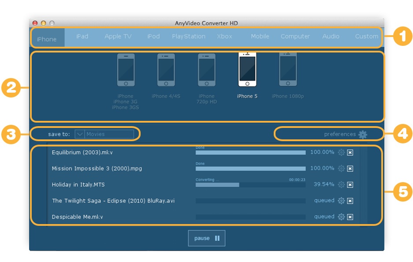The width and height of the screenshot is (413, 262).
Task: Click the pause button
Action: point(206,238)
